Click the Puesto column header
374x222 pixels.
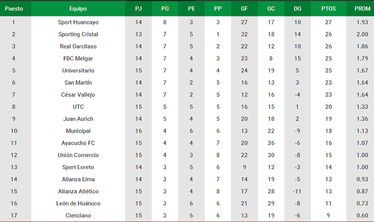coord(14,9)
